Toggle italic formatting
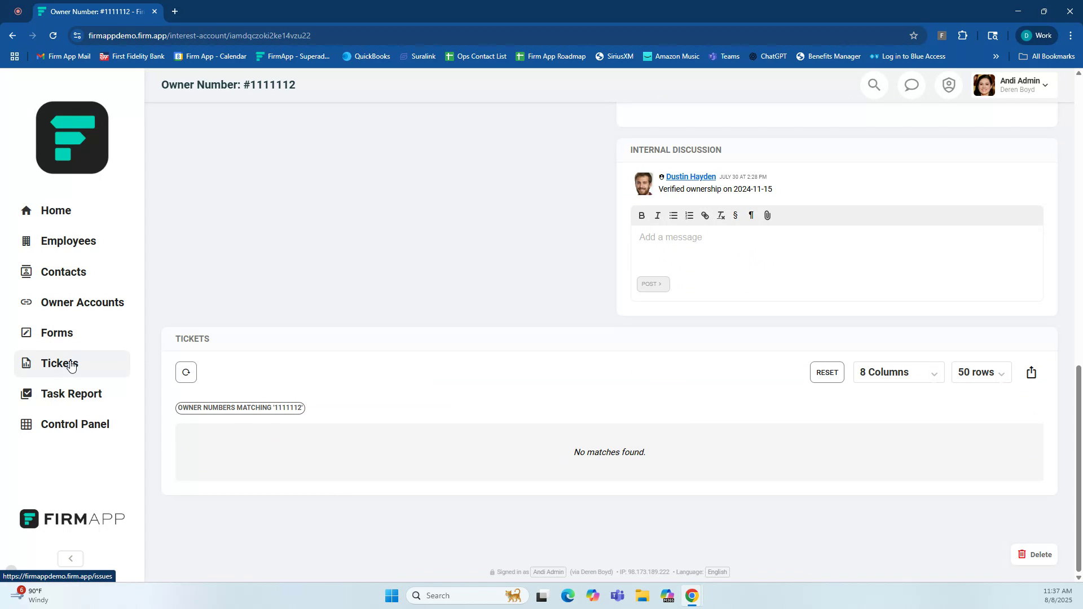The height and width of the screenshot is (609, 1083). click(x=657, y=215)
